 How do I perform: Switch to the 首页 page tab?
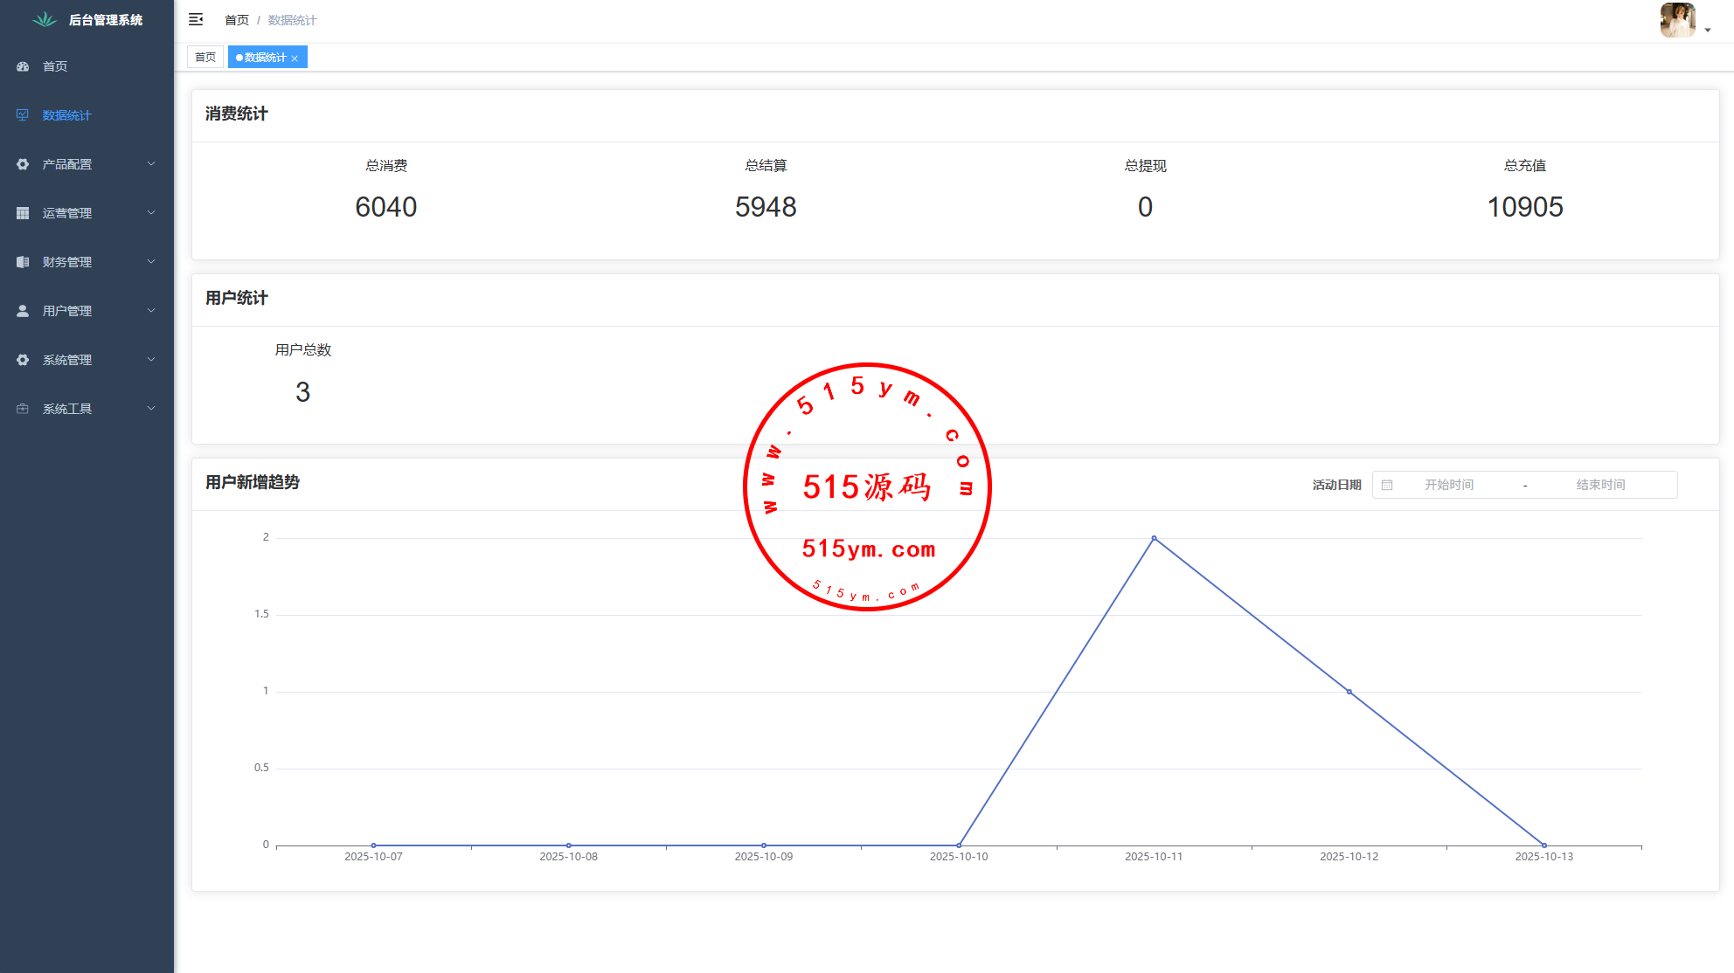pyautogui.click(x=205, y=58)
